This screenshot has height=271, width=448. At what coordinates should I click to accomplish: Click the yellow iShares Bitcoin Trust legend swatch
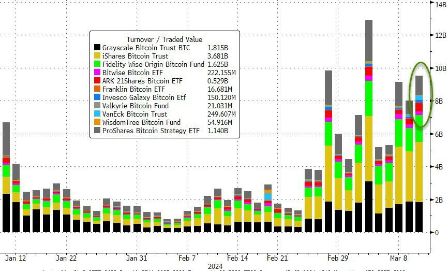click(97, 56)
